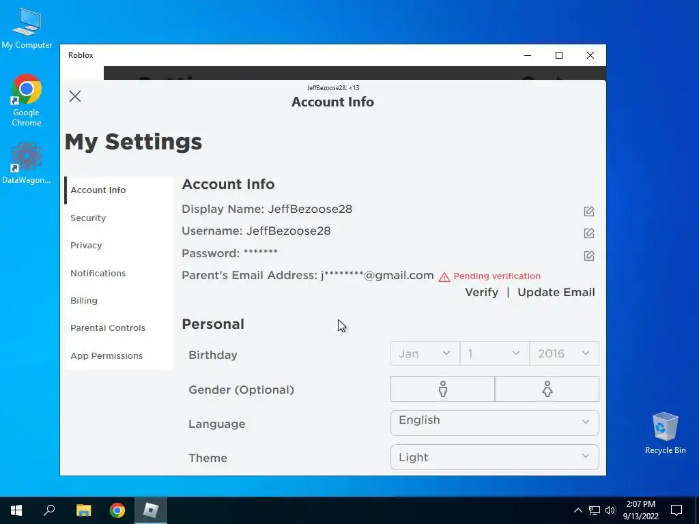The image size is (699, 524).
Task: Click the JeffBezoose28: <13 header label
Action: coord(333,88)
